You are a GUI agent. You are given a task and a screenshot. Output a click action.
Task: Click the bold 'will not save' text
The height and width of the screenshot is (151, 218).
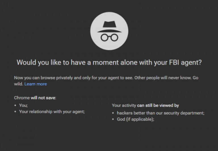(43, 98)
